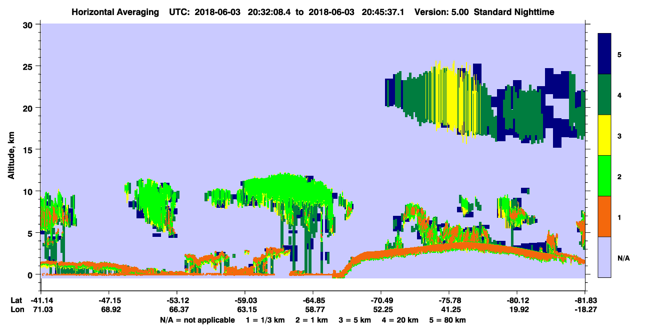This screenshot has height=334, width=650.
Task: Click the colorbar label 'N/A'
Action: coord(623,258)
